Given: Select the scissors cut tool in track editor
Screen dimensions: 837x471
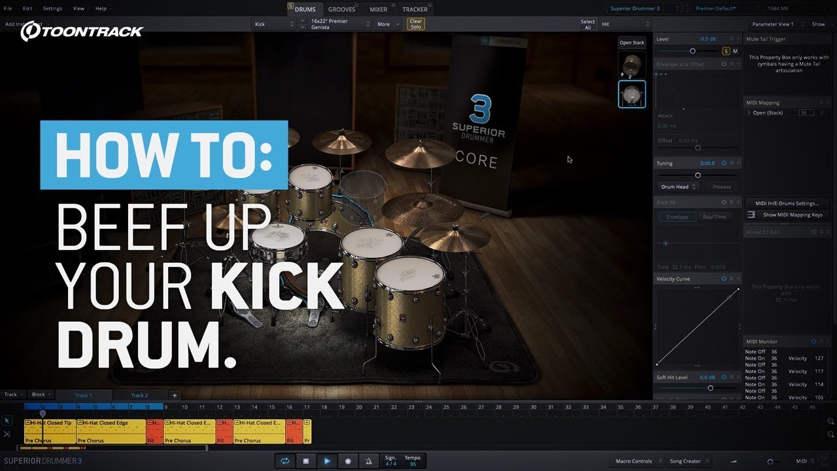Looking at the screenshot, I should (x=7, y=434).
